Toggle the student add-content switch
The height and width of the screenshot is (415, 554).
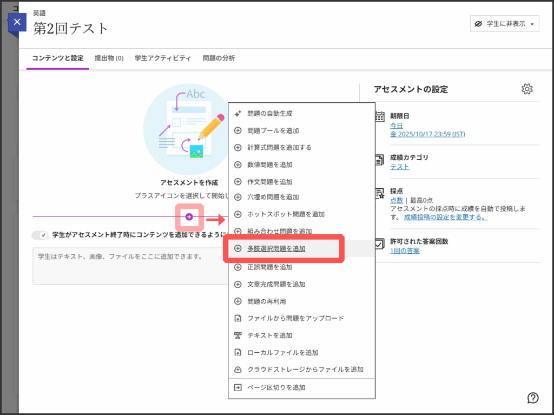40,235
